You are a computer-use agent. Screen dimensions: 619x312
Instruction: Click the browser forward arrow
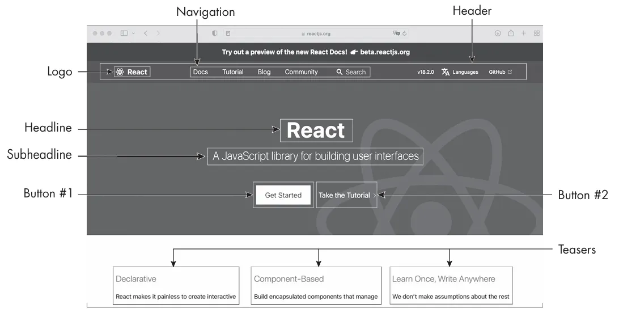pos(158,33)
